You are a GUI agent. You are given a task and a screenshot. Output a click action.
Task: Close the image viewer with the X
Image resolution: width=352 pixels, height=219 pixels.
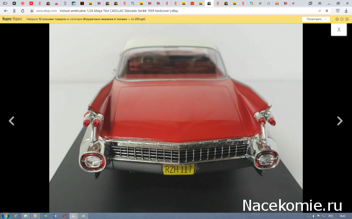click(339, 30)
